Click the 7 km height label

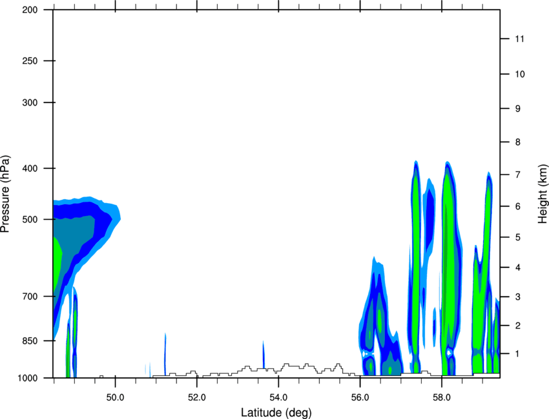(518, 175)
